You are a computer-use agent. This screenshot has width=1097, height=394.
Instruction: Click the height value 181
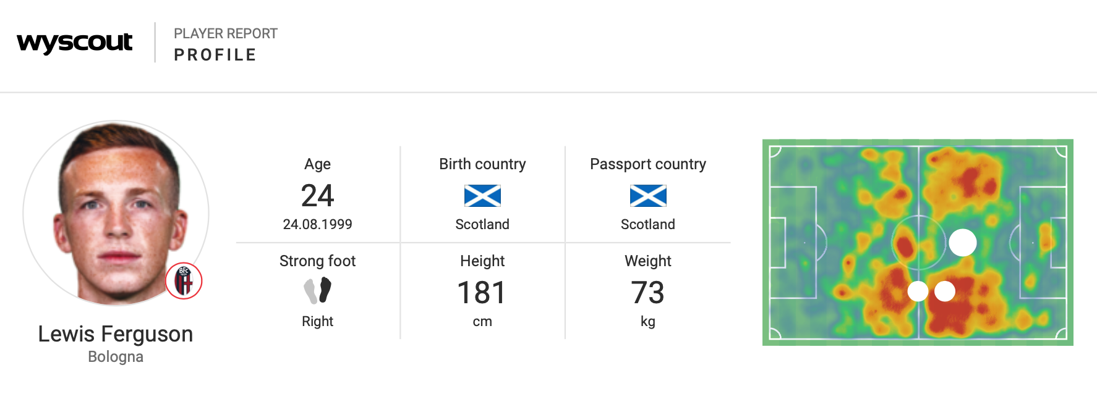pyautogui.click(x=482, y=293)
